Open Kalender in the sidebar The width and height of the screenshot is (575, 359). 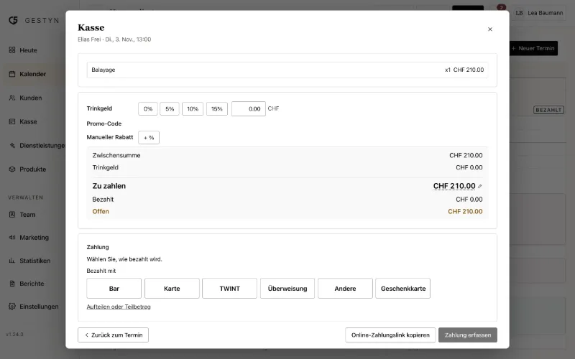[32, 74]
